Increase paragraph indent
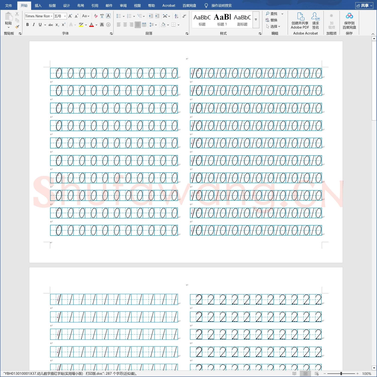This screenshot has width=377, height=377. [x=157, y=16]
